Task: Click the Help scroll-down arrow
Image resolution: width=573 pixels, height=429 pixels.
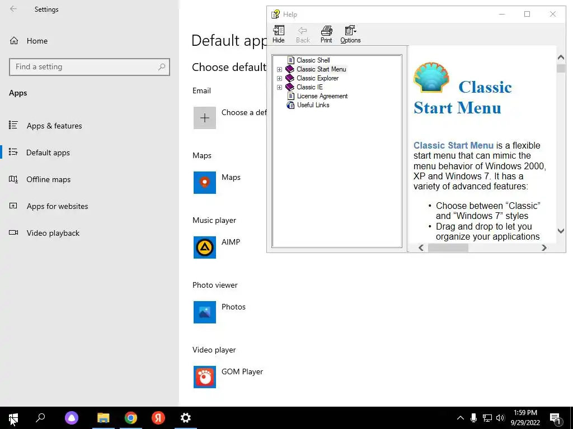Action: (x=561, y=231)
